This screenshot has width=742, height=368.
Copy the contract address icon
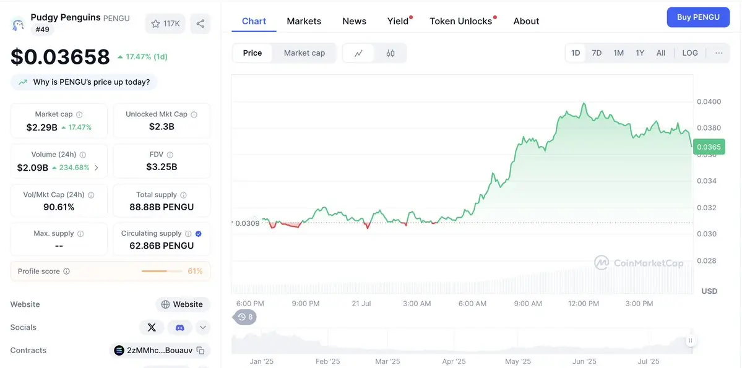pos(201,351)
